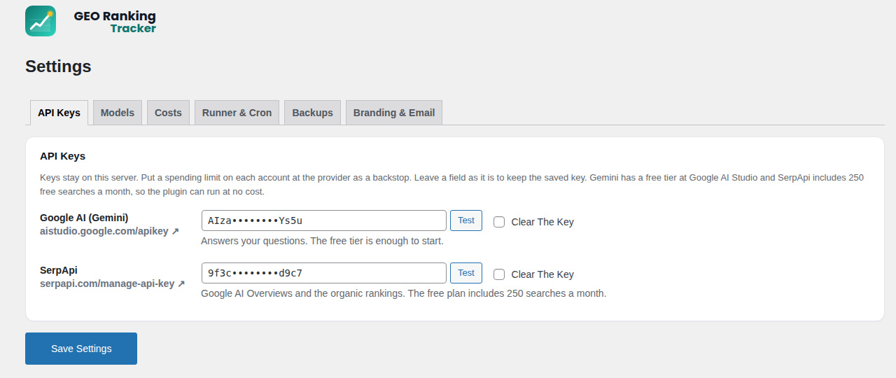Viewport: 896px width, 378px height.
Task: Click the SerpApi label
Action: pyautogui.click(x=58, y=270)
